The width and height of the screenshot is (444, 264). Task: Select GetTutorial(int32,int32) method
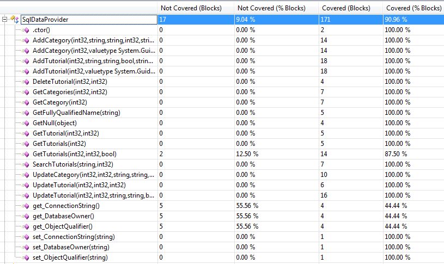coord(66,133)
